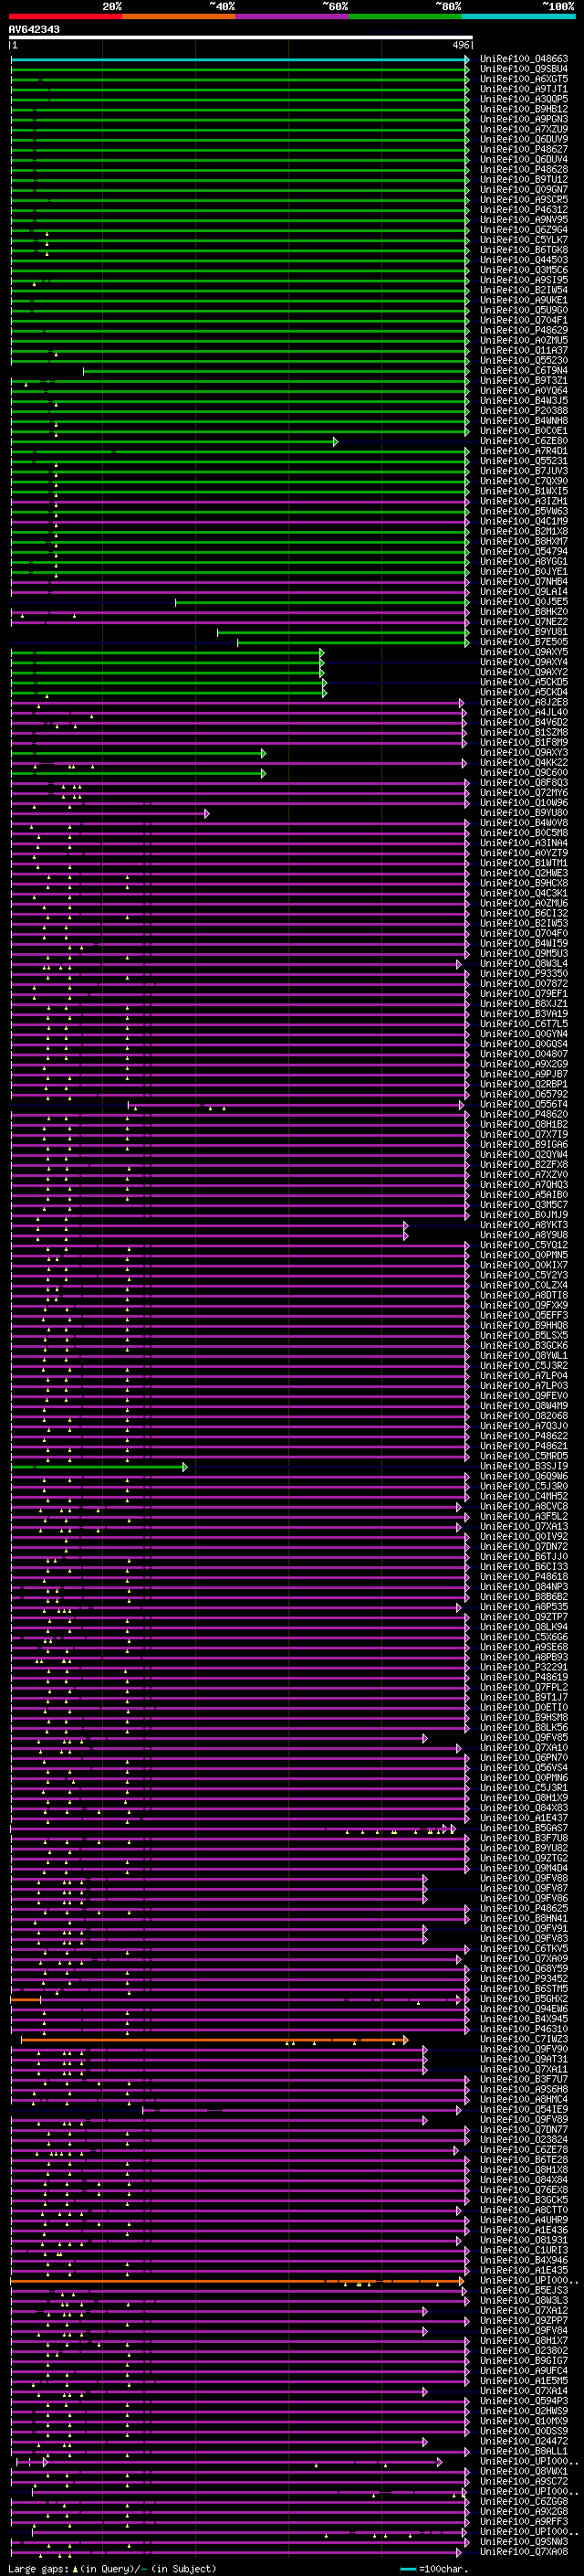Click the green ~80% identity legend segment
This screenshot has width=584, height=2576.
[x=405, y=16]
